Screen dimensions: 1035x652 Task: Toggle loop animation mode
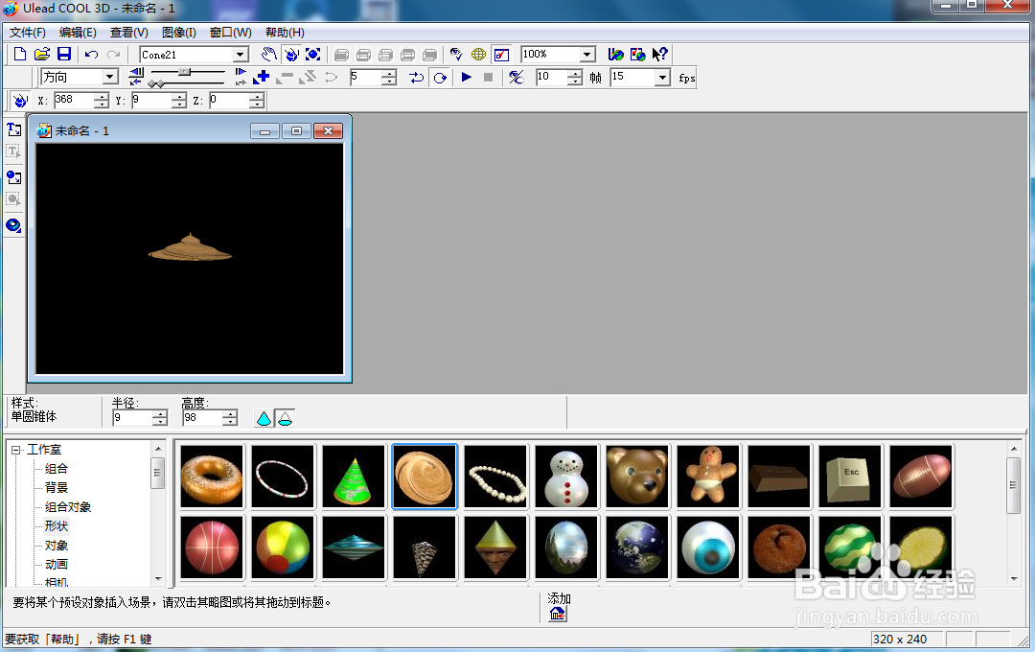[440, 78]
